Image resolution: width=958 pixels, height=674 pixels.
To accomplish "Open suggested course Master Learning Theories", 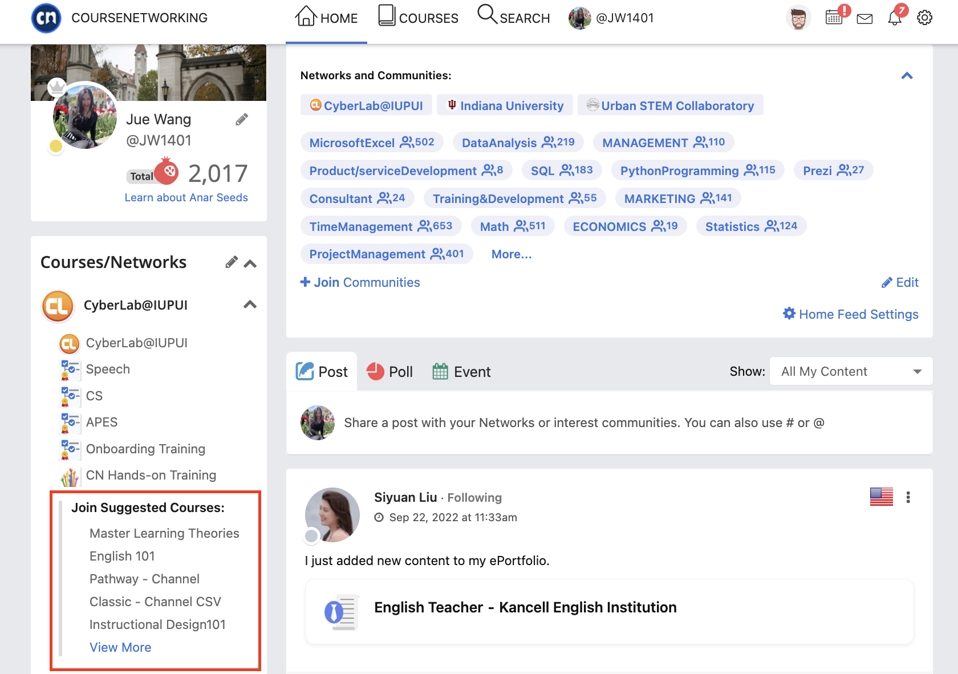I will [x=164, y=533].
